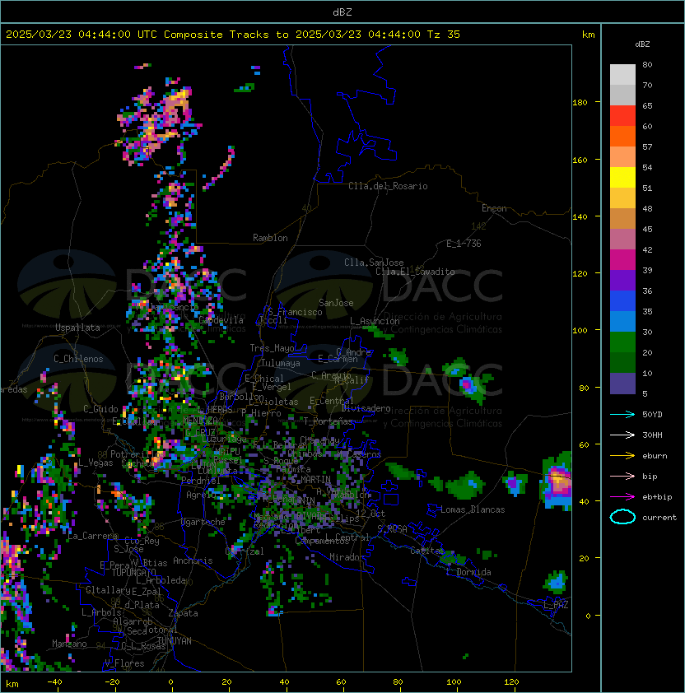Click the V_Flores place label

(124, 663)
